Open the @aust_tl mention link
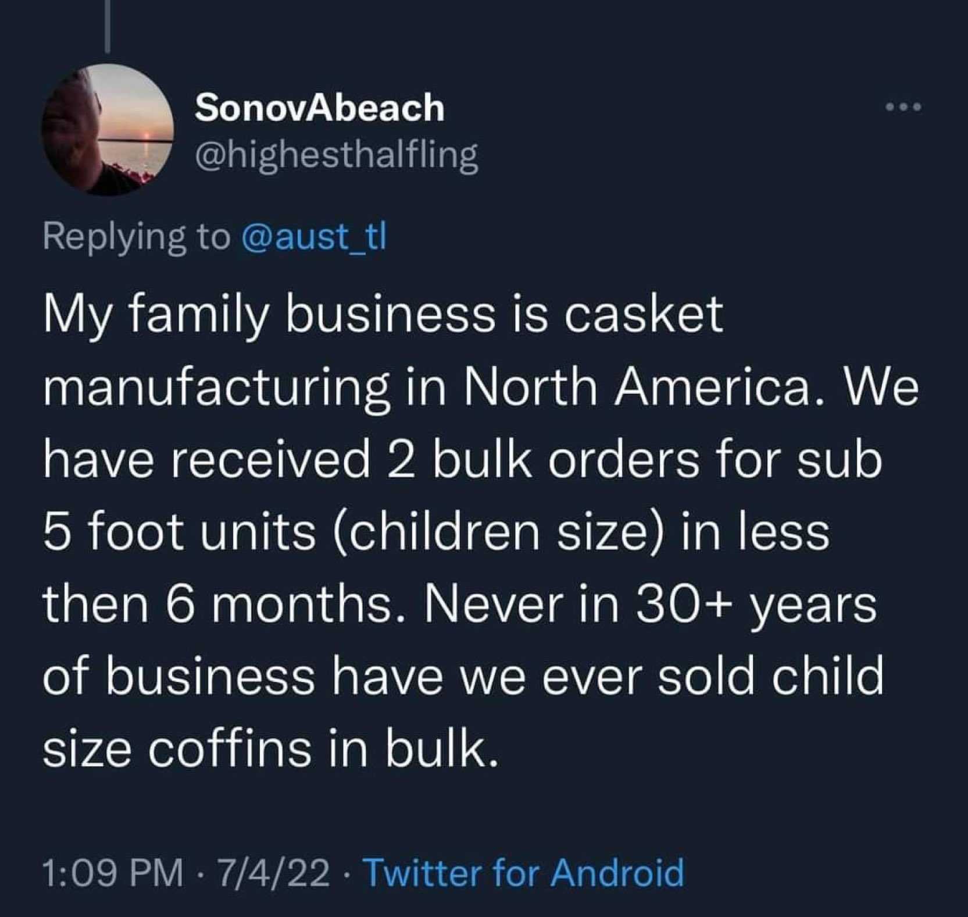The height and width of the screenshot is (917, 968). [313, 237]
